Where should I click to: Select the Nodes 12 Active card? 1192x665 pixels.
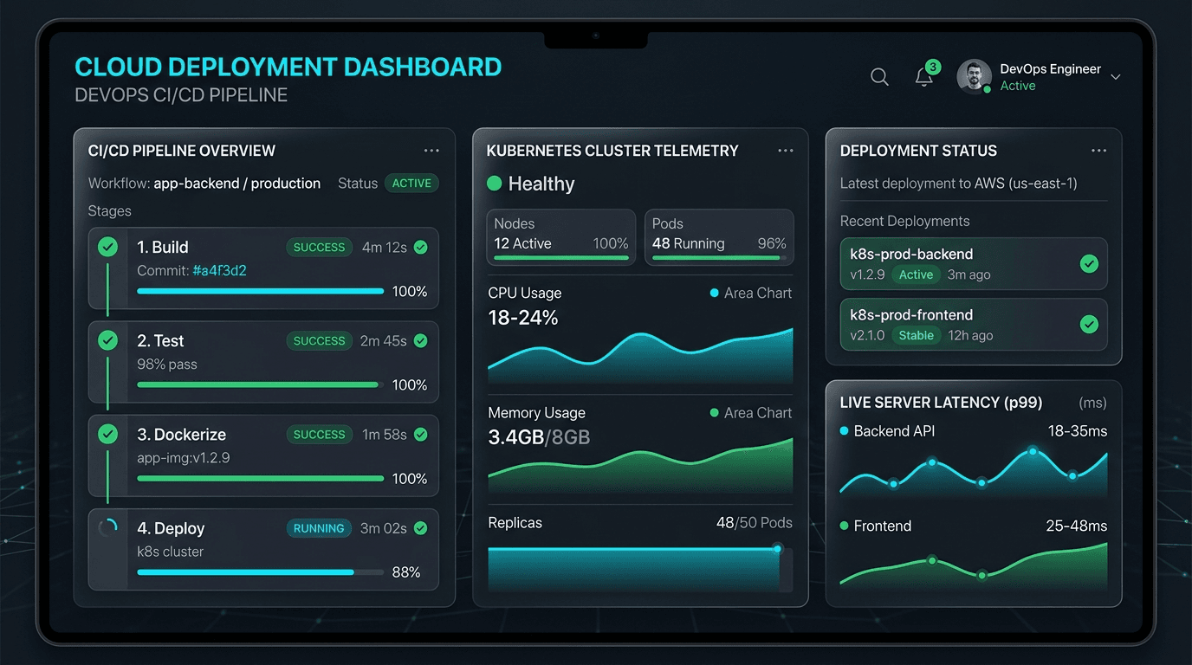[x=561, y=237]
